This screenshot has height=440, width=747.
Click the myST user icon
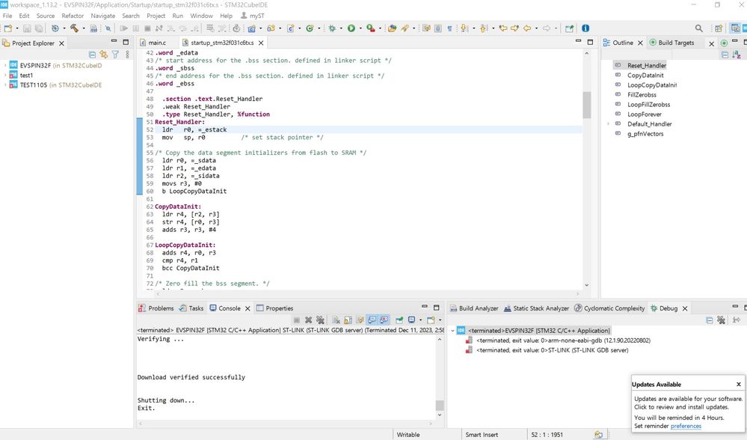point(244,16)
